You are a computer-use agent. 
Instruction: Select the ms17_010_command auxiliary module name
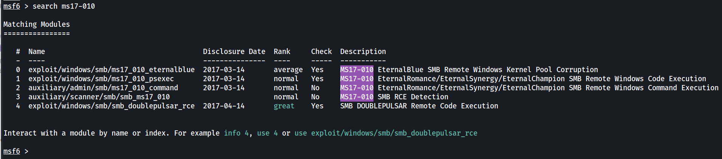pyautogui.click(x=103, y=88)
